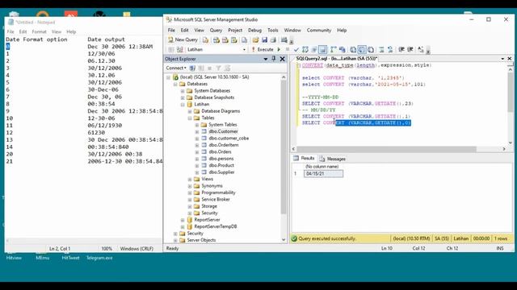Save the query with the floppy disk icon
The width and height of the screenshot is (517, 290).
click(x=264, y=40)
